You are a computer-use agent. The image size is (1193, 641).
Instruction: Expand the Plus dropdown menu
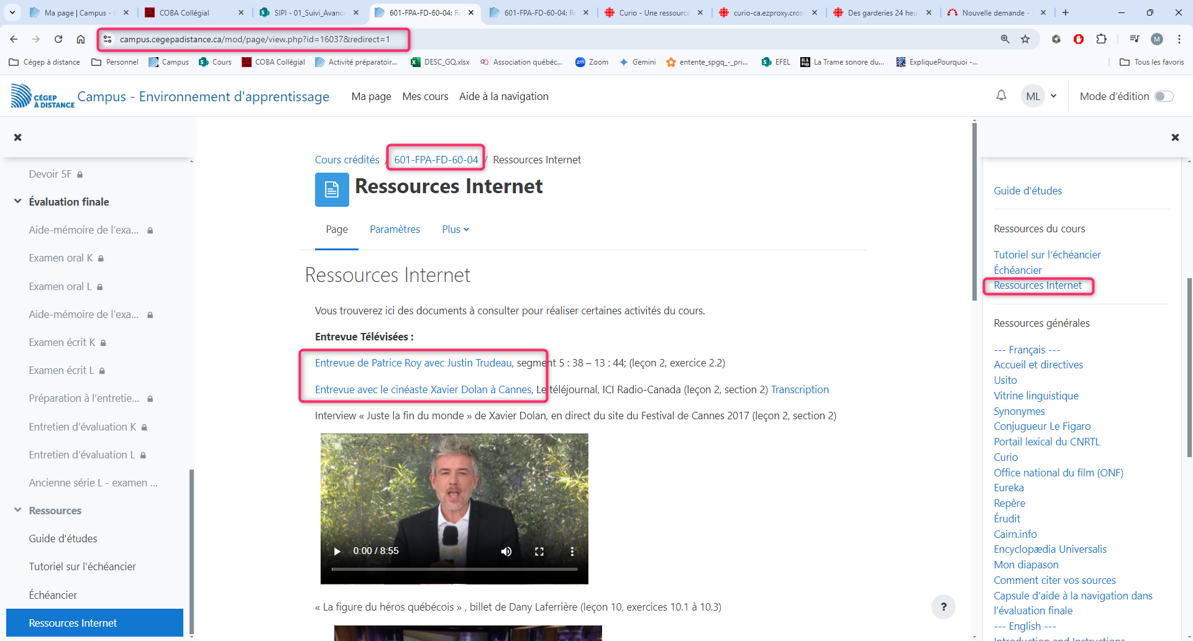[455, 229]
